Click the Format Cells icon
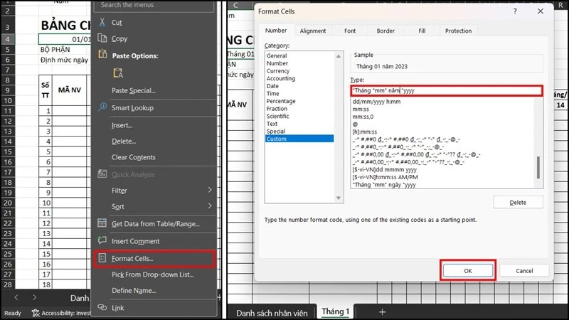Image resolution: width=569 pixels, height=320 pixels. 102,258
